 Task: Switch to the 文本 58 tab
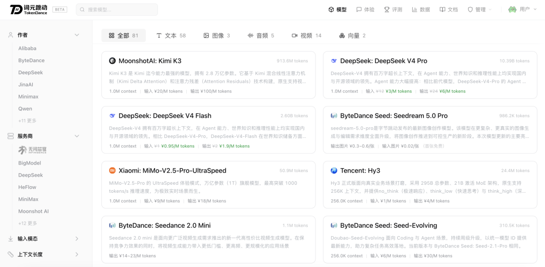coord(171,35)
